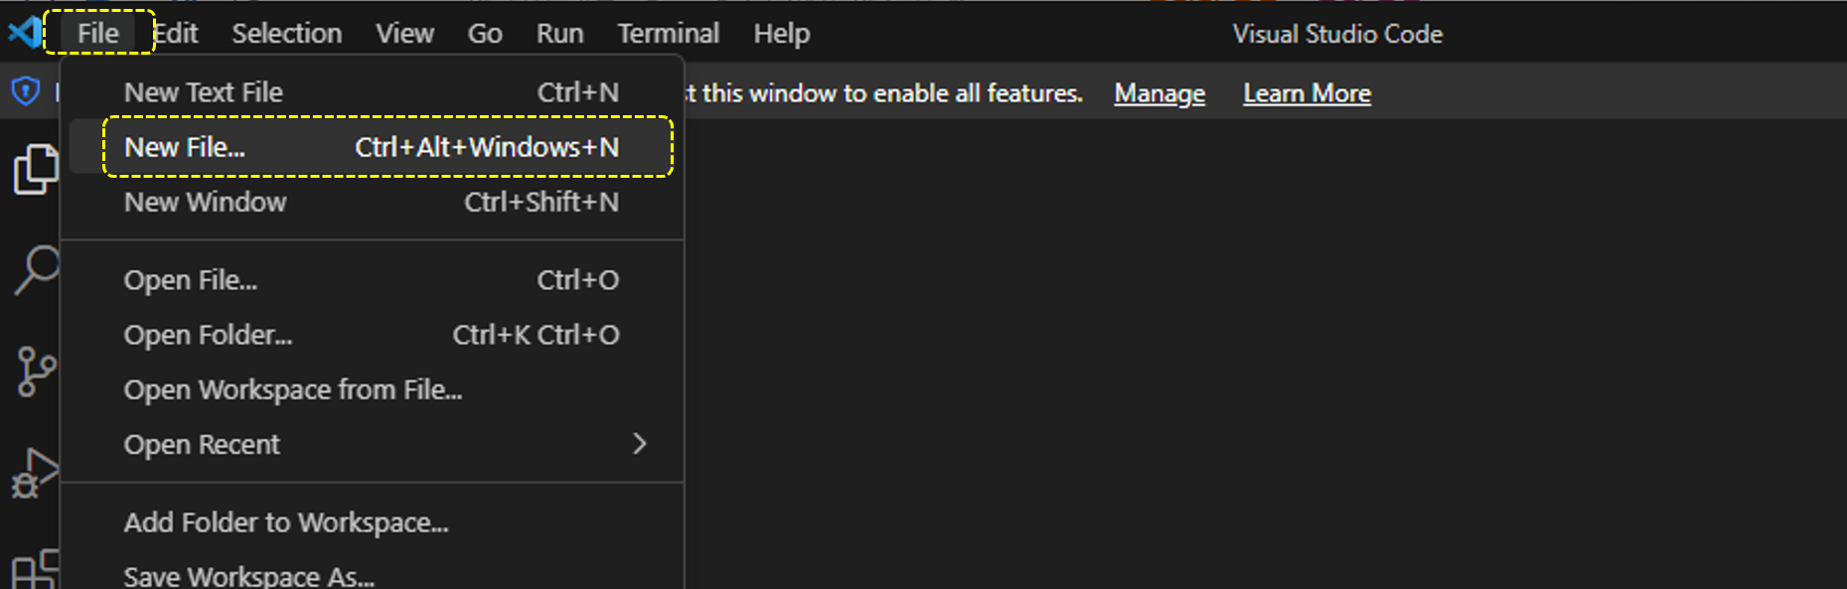Open the Help menu
This screenshot has width=1847, height=589.
click(x=781, y=33)
